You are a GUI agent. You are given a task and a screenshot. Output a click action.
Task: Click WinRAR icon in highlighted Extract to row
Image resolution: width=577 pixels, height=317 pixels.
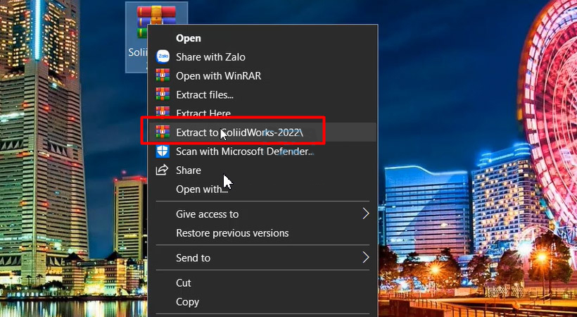(163, 132)
